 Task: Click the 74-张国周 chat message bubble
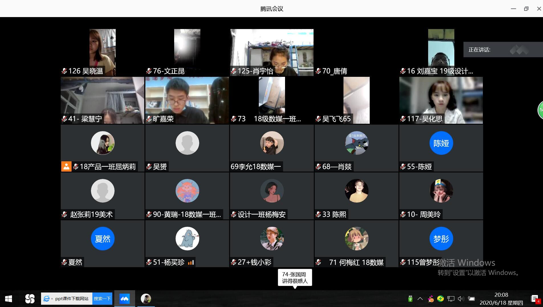pyautogui.click(x=295, y=278)
